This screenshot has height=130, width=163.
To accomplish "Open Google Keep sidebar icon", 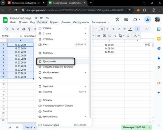I will click(x=159, y=39).
